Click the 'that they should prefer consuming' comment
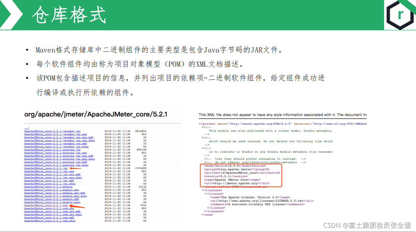The image size is (416, 232). tap(255, 159)
